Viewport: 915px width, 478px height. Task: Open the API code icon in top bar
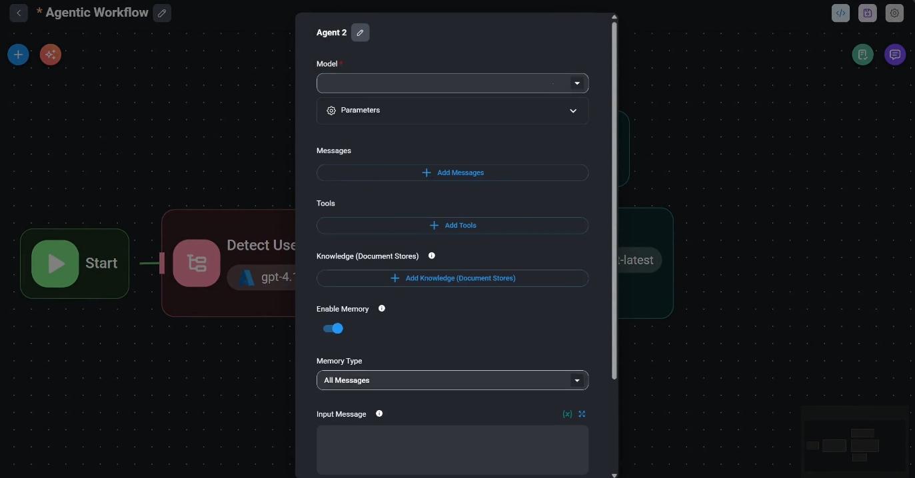(x=840, y=13)
